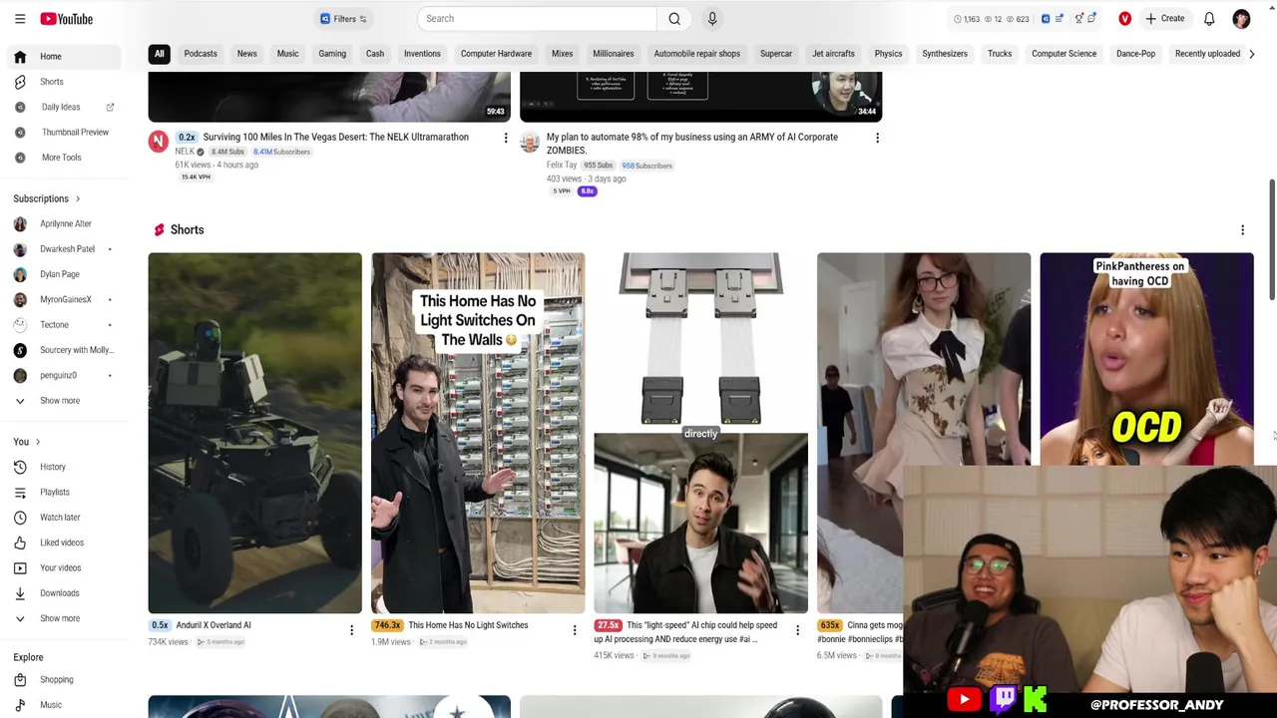The image size is (1277, 718).
Task: Open Shorts in the sidebar
Action: [x=64, y=82]
